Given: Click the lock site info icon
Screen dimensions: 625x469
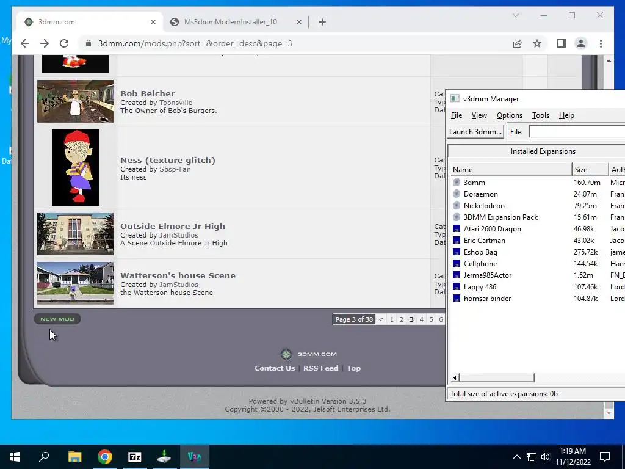Looking at the screenshot, I should [89, 43].
